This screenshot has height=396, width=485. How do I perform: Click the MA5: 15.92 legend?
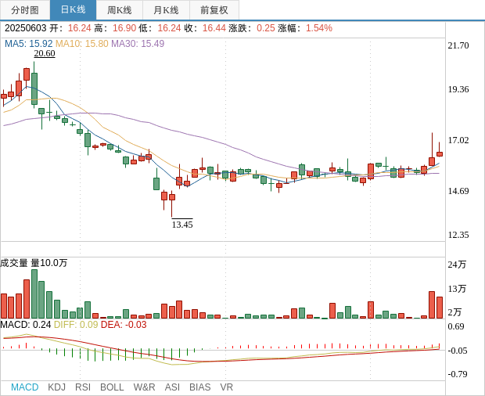coord(28,44)
